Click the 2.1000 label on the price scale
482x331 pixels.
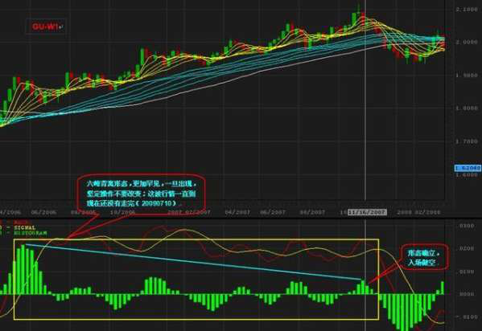pos(467,9)
